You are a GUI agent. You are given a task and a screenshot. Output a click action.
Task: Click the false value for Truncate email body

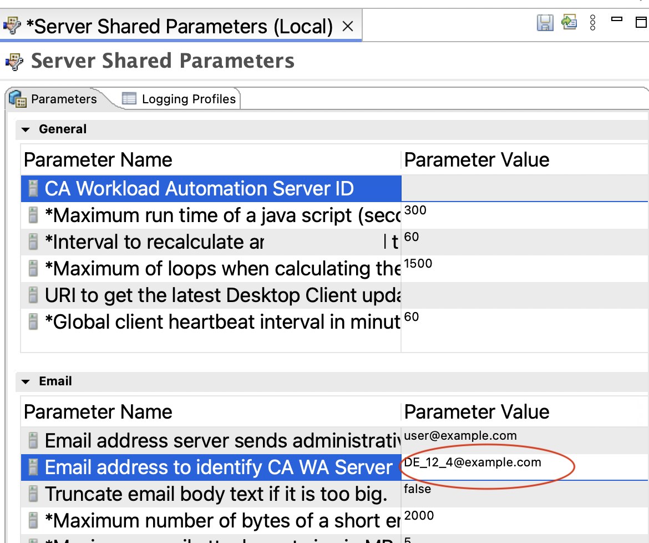417,489
